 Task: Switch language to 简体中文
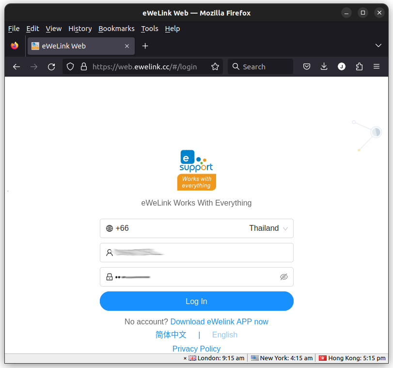point(171,335)
